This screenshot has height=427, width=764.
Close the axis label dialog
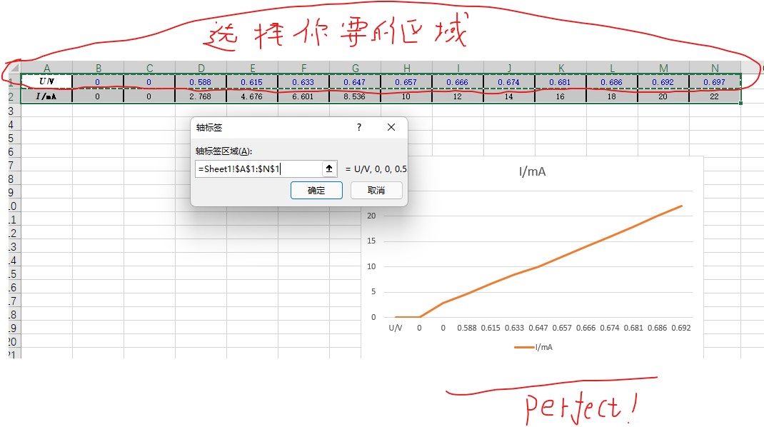coord(391,127)
